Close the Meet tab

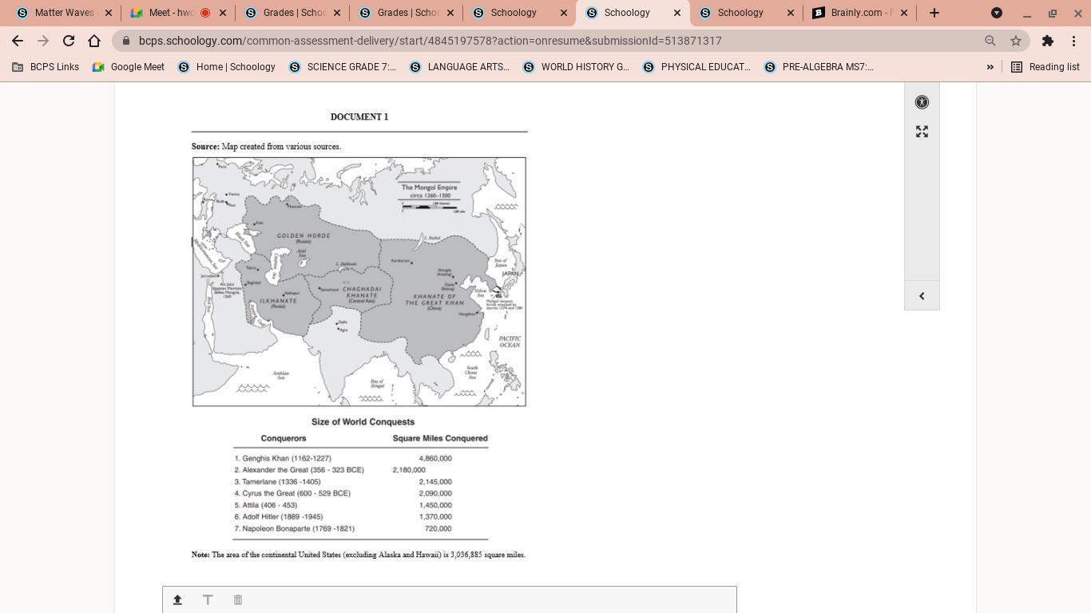click(223, 13)
